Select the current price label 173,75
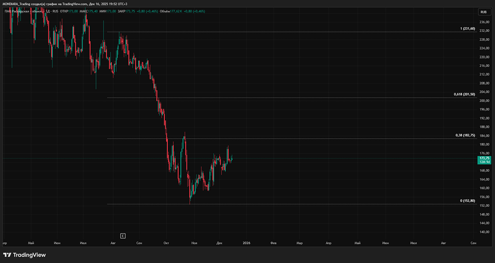The image size is (495, 263). (x=485, y=160)
